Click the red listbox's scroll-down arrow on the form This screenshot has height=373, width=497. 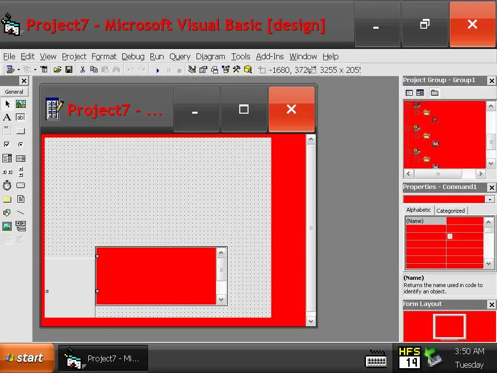coord(221,299)
